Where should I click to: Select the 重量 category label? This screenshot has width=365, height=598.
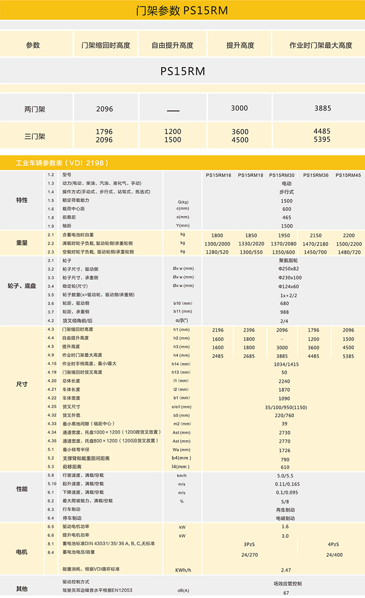click(22, 243)
